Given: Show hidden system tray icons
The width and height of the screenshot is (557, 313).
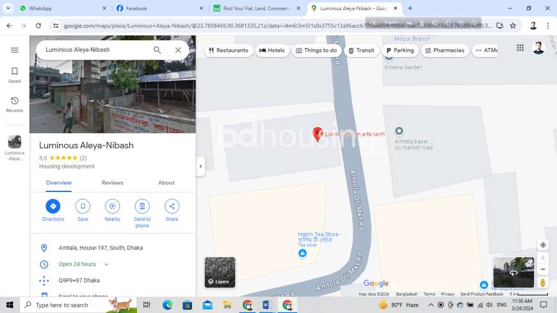Looking at the screenshot, I should pyautogui.click(x=430, y=305).
